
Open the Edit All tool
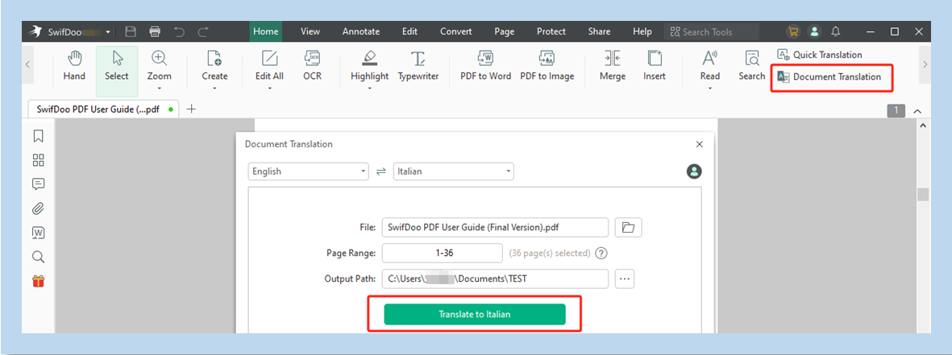click(x=269, y=66)
